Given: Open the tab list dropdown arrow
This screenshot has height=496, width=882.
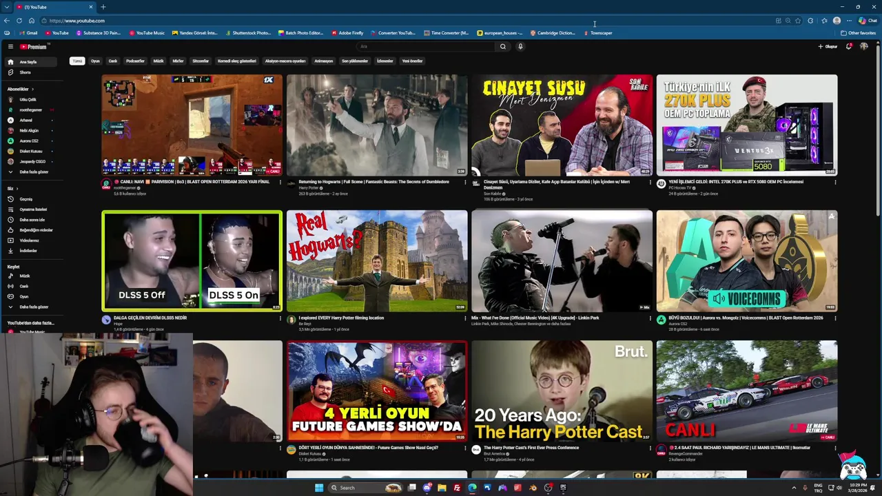Looking at the screenshot, I should [6, 7].
